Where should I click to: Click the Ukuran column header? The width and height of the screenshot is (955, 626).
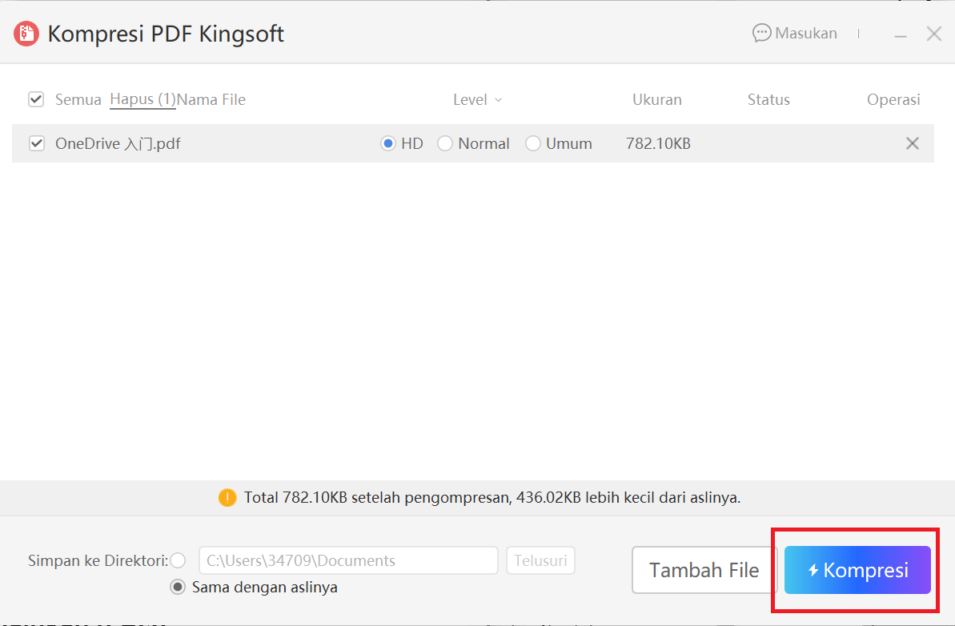point(656,99)
